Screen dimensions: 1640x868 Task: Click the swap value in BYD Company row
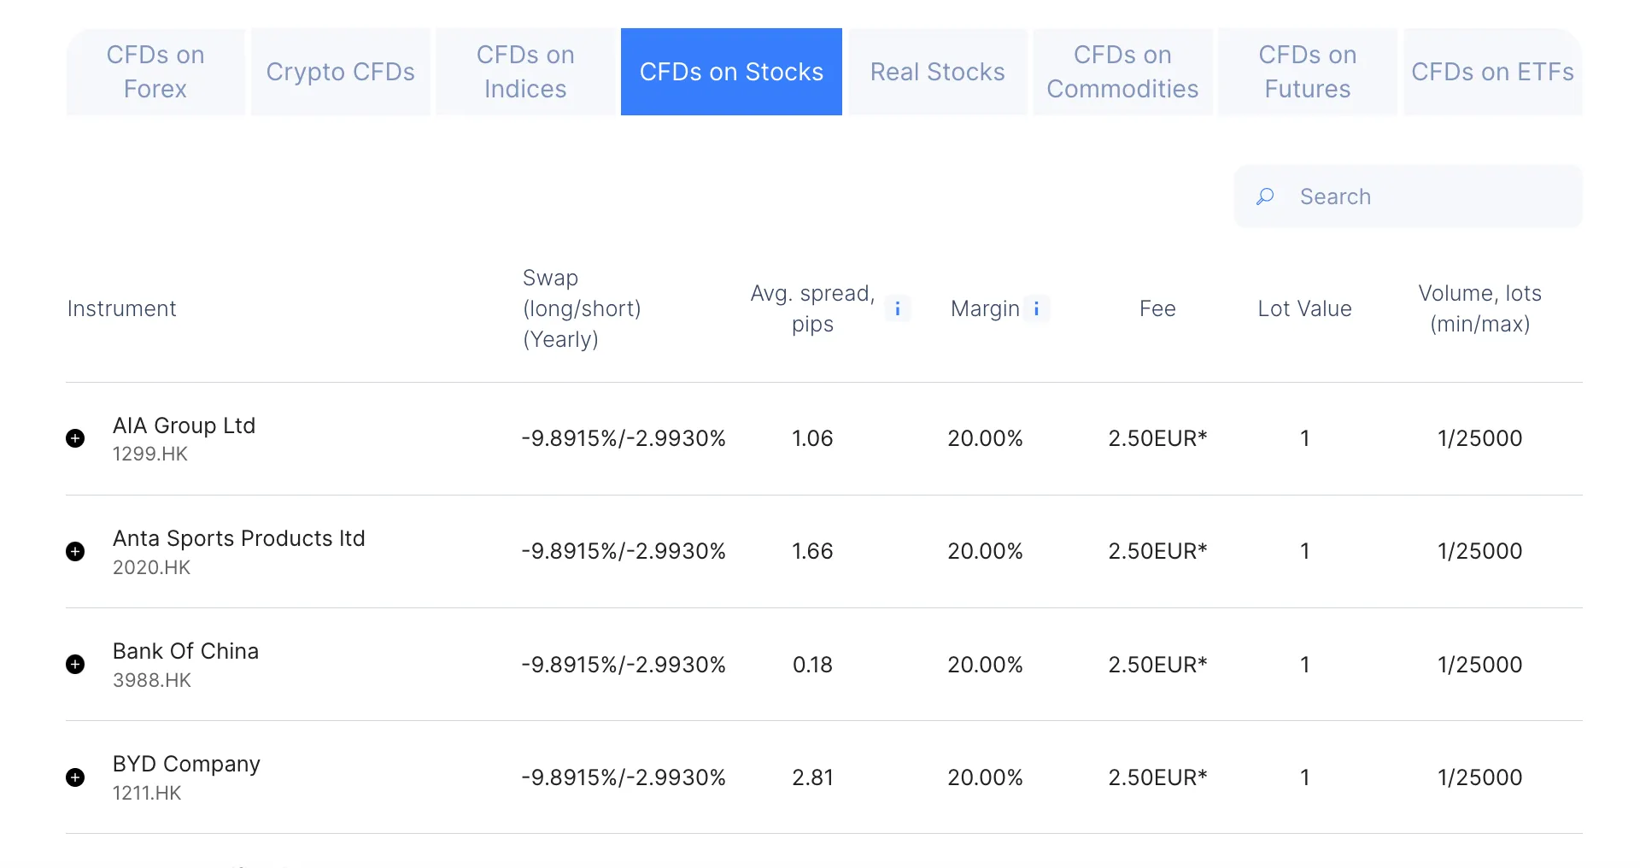(624, 777)
